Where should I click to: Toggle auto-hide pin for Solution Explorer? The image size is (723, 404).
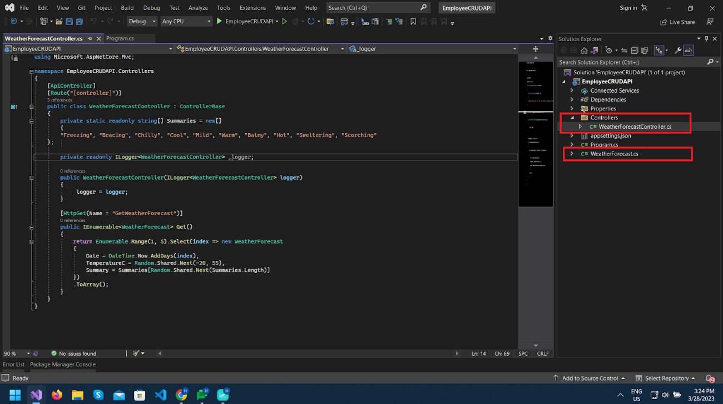coord(706,39)
